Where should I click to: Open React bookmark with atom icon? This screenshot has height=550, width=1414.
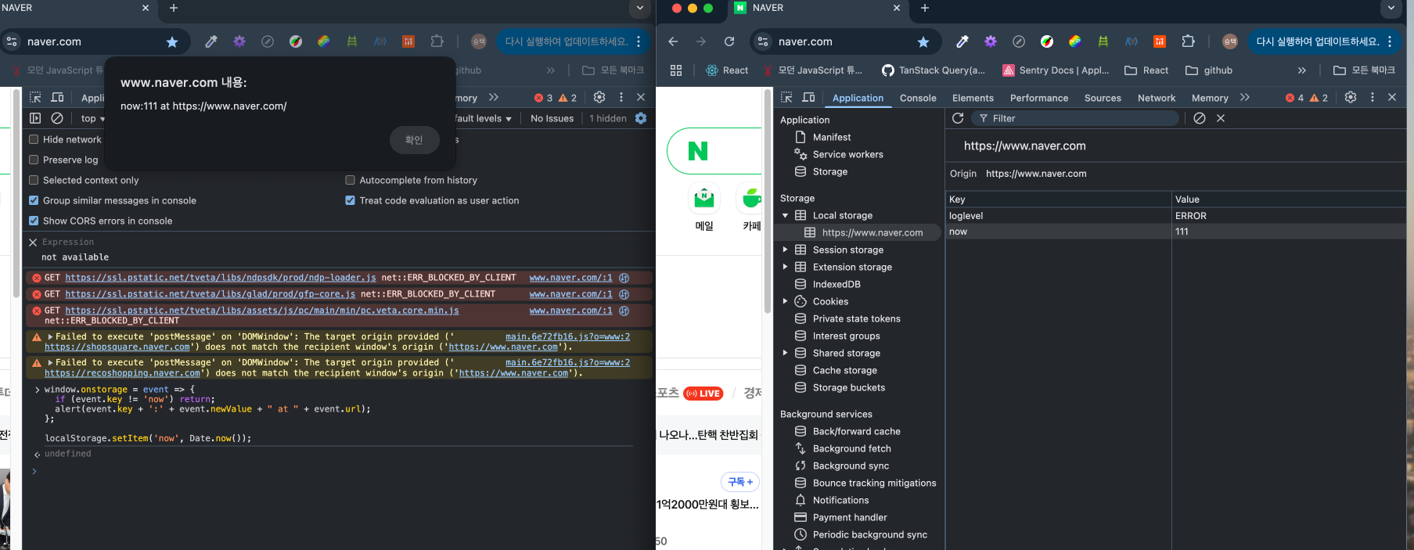[727, 70]
